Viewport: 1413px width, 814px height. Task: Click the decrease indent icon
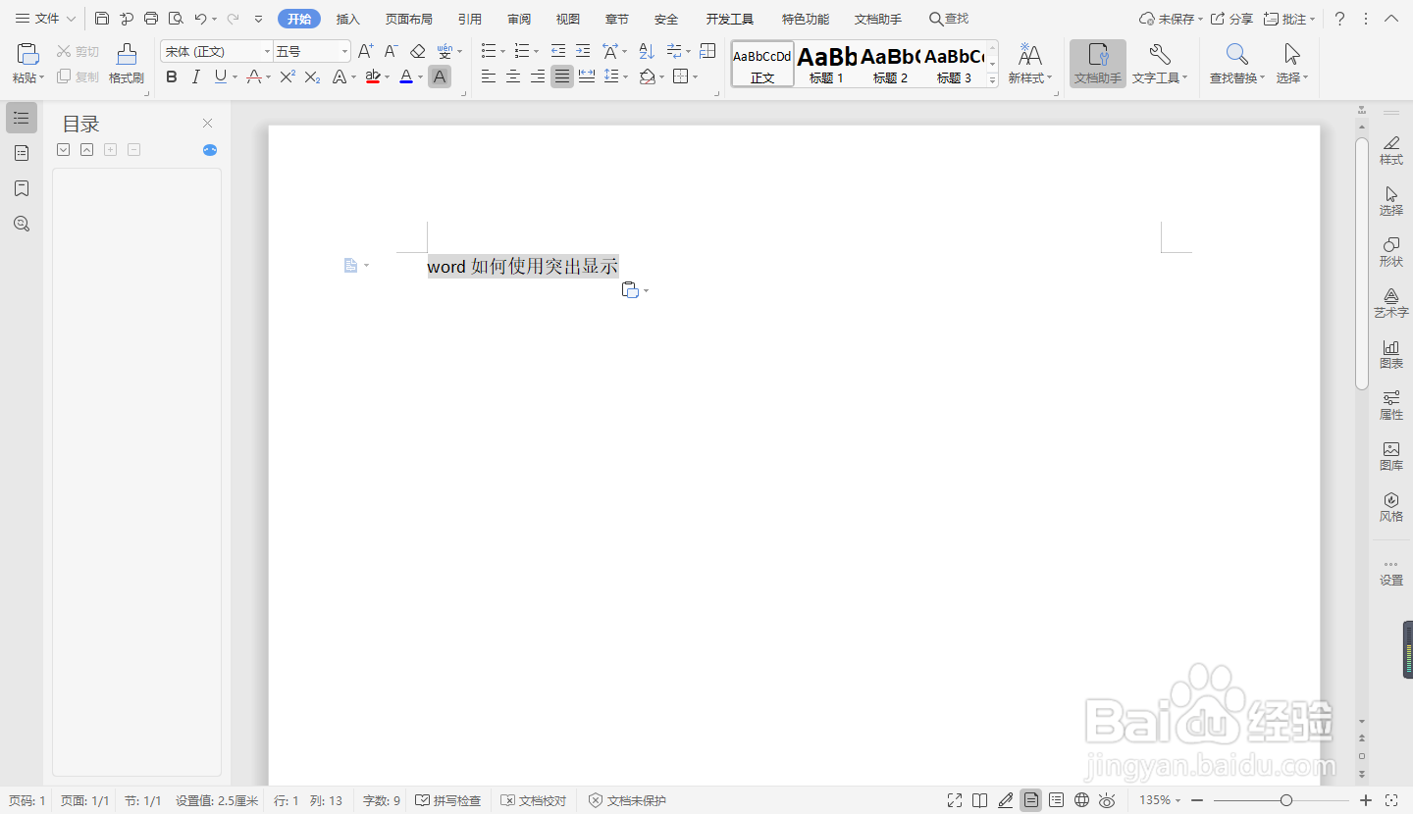point(557,51)
